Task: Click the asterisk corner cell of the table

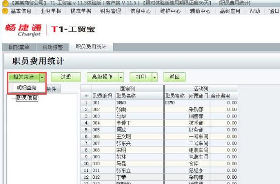Action: (86, 96)
